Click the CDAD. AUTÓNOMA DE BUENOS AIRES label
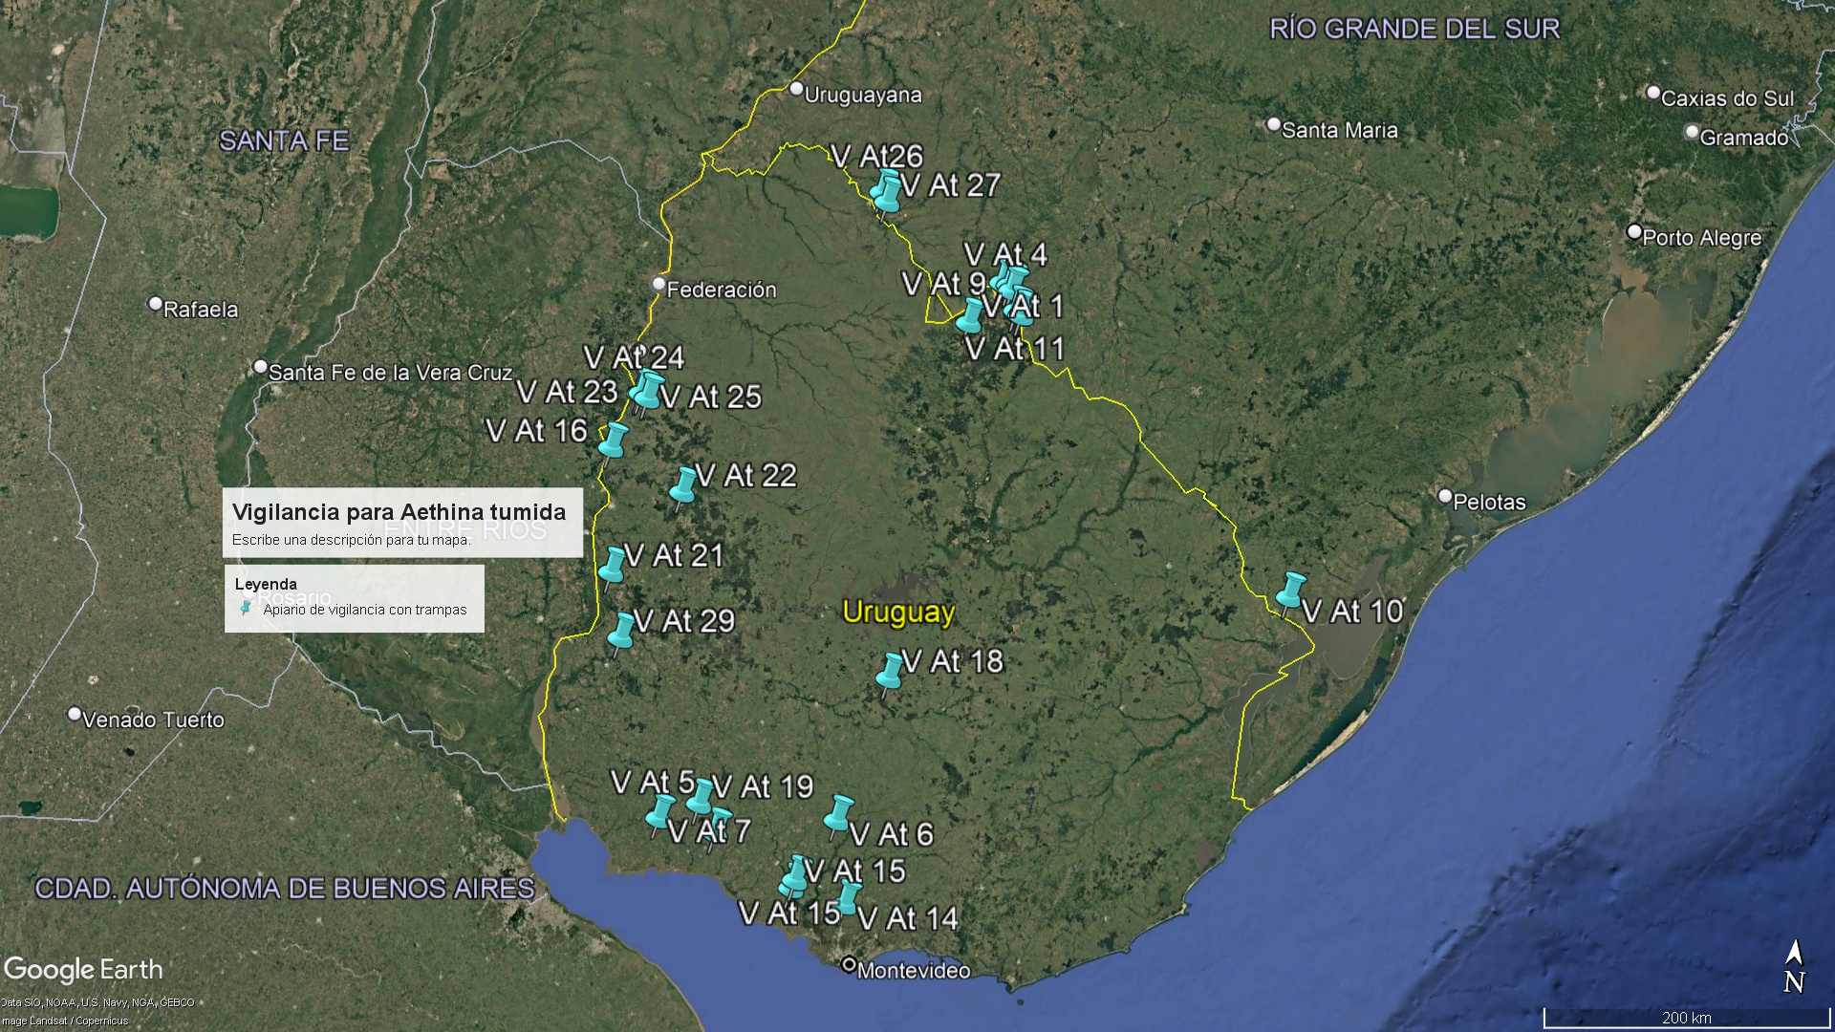The width and height of the screenshot is (1835, 1032). pos(285,889)
